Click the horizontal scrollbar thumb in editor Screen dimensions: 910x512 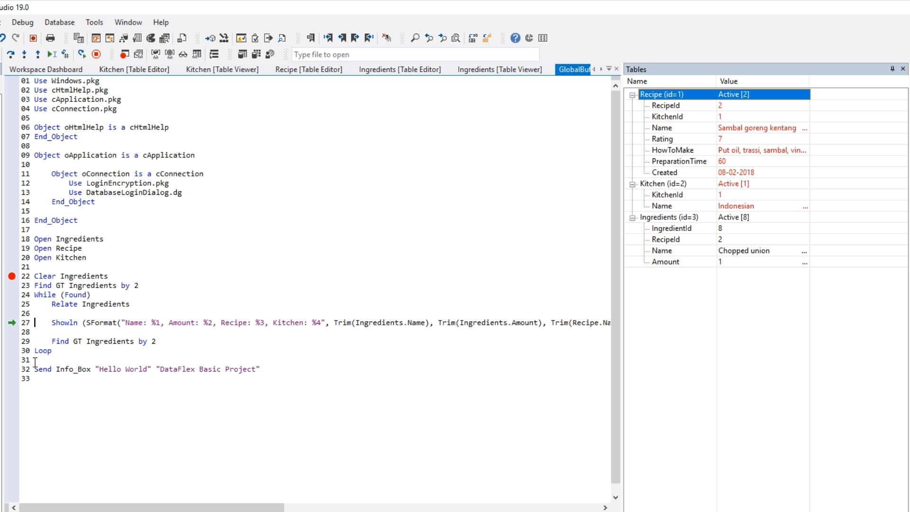pos(152,508)
